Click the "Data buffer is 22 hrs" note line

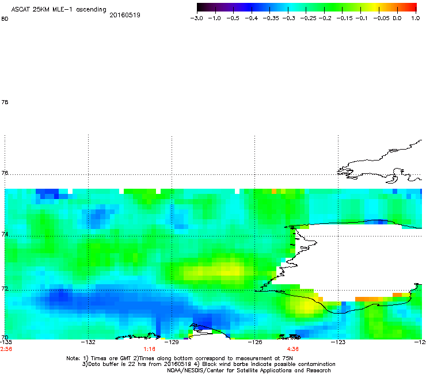click(x=208, y=364)
